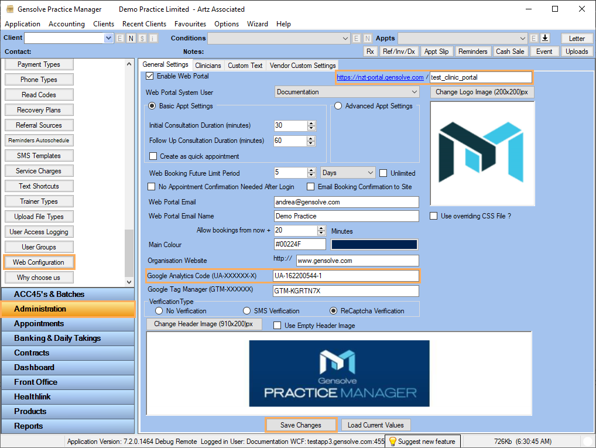Image resolution: width=596 pixels, height=448 pixels.
Task: Select ReCaptcha Verification radio button
Action: pos(333,311)
